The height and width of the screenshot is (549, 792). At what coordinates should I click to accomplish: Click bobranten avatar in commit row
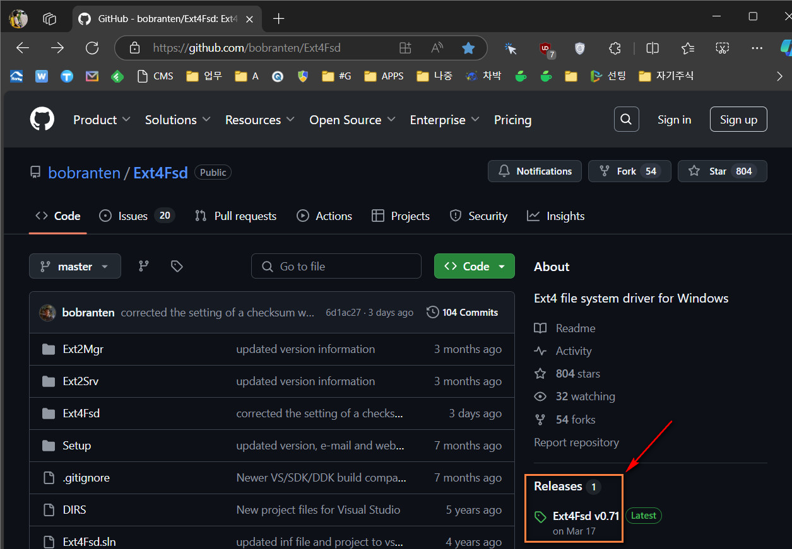click(47, 312)
